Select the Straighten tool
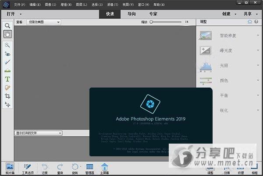Viewport: 263px width, 176px height. 7,71
